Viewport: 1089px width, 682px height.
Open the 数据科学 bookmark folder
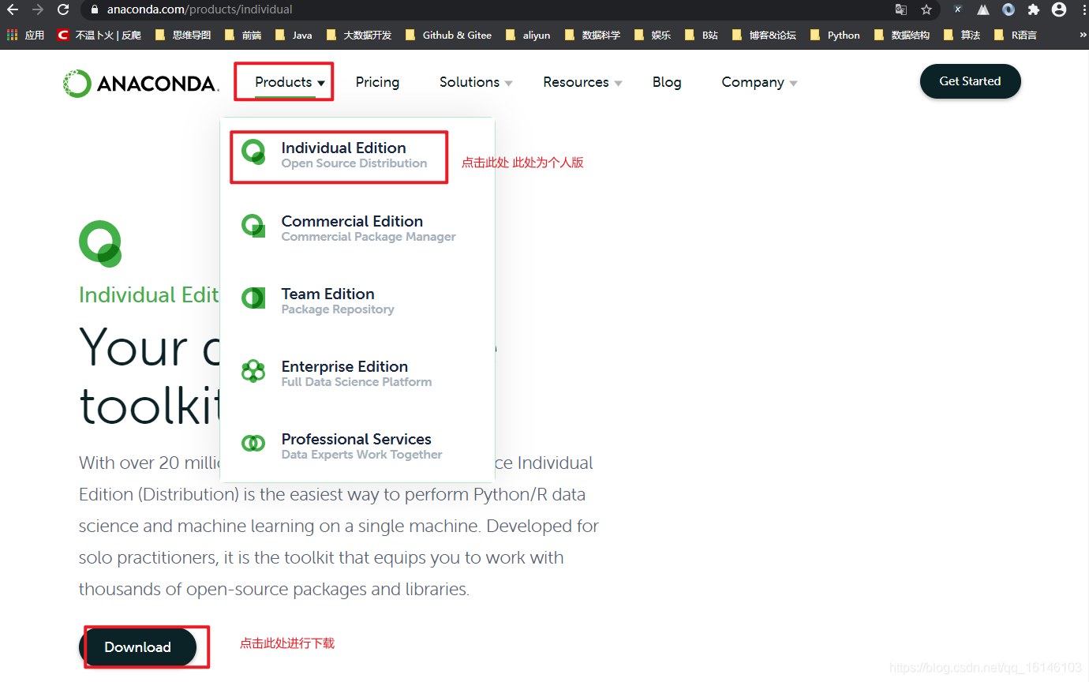tap(593, 35)
